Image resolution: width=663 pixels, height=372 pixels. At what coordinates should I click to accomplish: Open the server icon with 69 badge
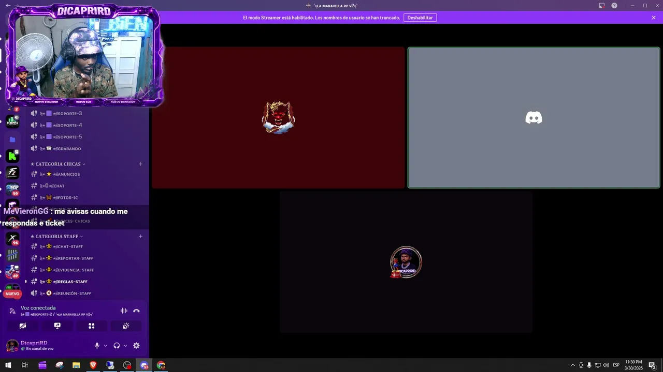click(x=12, y=271)
